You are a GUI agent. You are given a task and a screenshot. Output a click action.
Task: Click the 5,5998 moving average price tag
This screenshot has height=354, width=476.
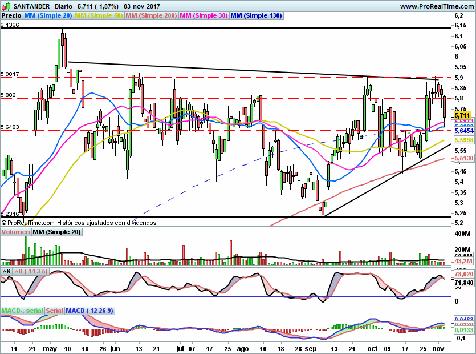[464, 140]
